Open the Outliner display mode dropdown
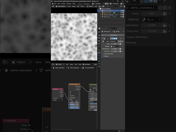The width and height of the screenshot is (176, 132). click(x=103, y=6)
